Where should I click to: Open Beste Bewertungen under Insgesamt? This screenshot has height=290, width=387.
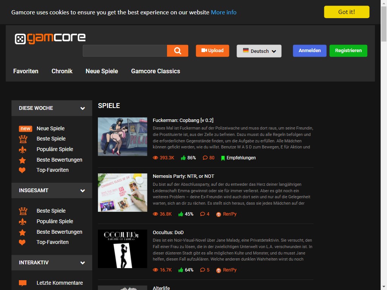(x=59, y=232)
